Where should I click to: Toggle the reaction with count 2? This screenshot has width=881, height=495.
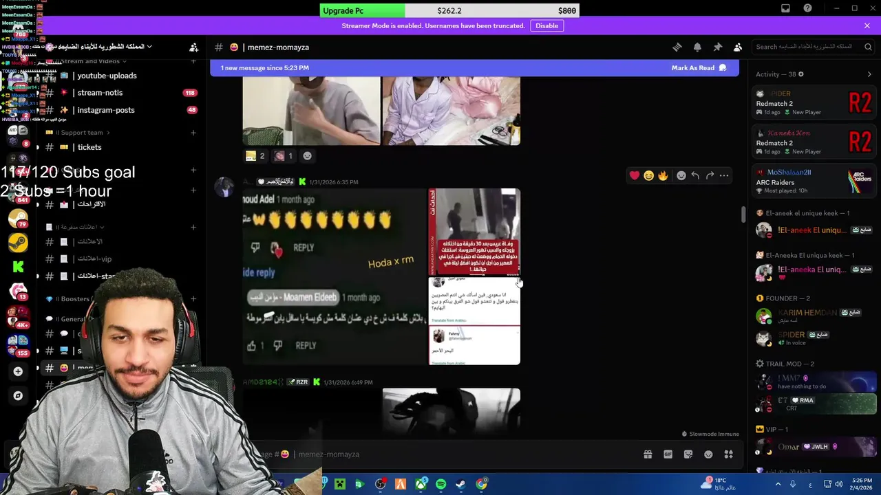(x=255, y=156)
